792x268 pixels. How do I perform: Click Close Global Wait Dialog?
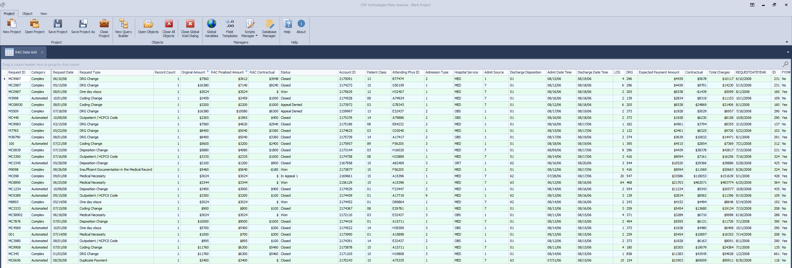click(190, 28)
